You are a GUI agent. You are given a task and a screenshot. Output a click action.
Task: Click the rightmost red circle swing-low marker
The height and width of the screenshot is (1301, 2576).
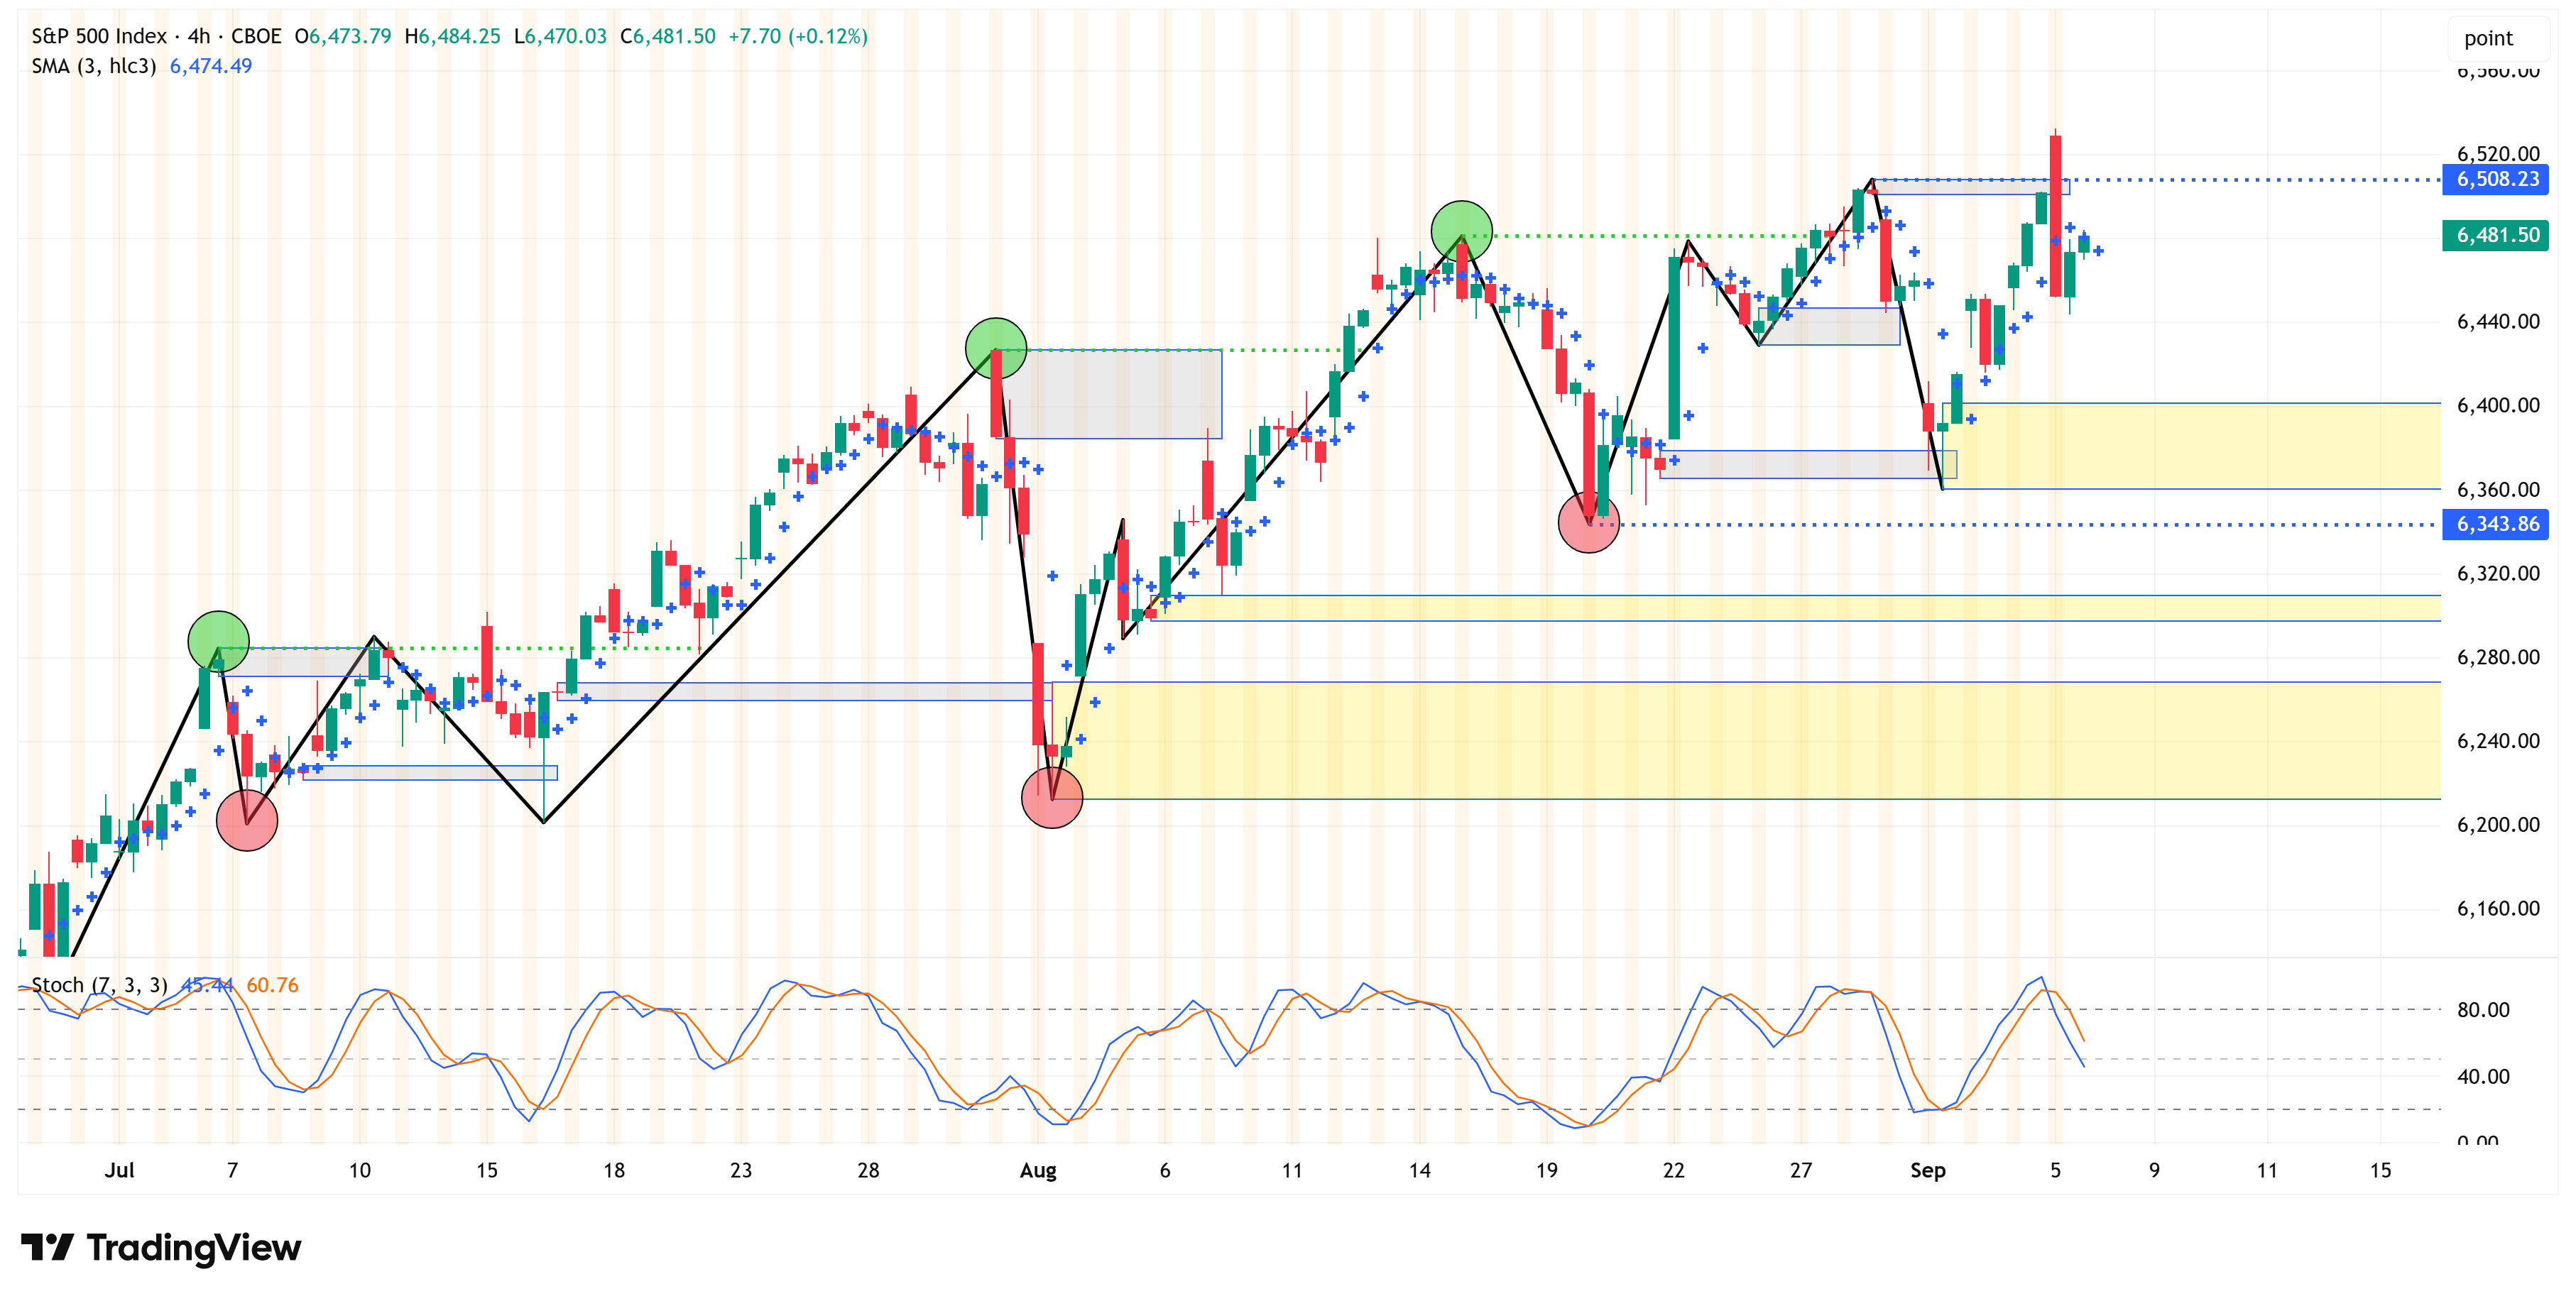point(1588,522)
